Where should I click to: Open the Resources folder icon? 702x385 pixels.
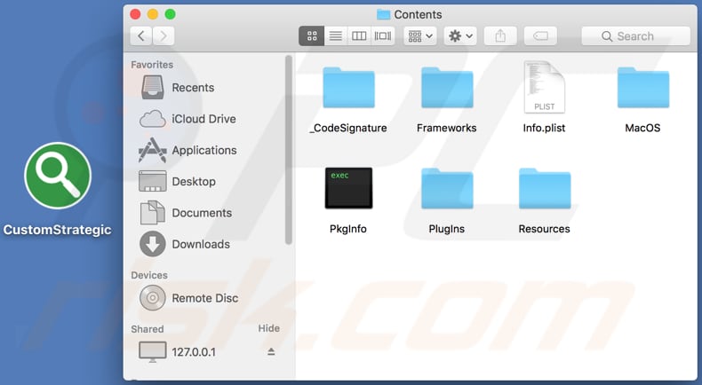click(x=545, y=188)
